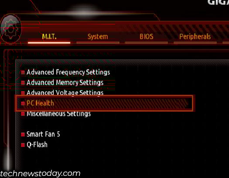This screenshot has width=229, height=178.
Task: Click red bullet beside Advanced Memory Settings
Action: pos(23,83)
